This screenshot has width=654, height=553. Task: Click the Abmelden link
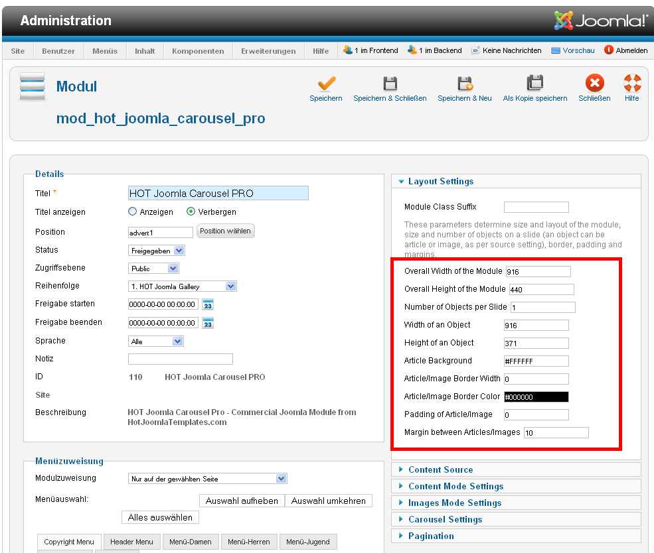point(631,50)
